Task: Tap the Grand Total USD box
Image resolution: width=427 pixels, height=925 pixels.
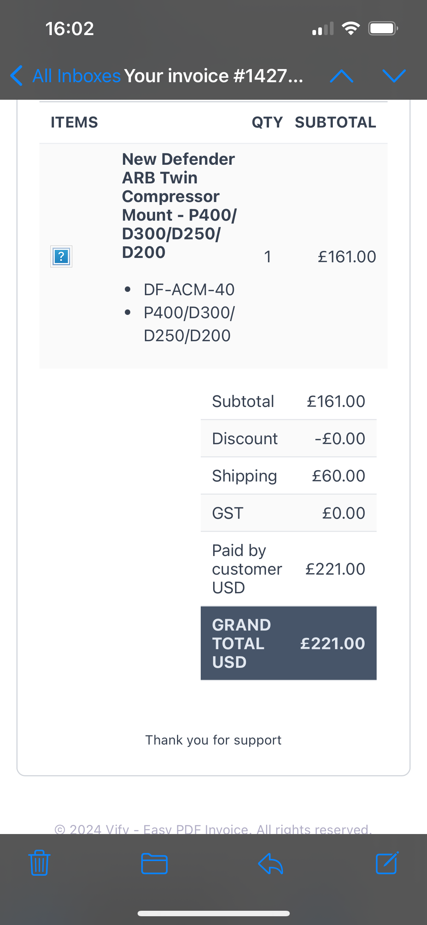Action: tap(289, 643)
